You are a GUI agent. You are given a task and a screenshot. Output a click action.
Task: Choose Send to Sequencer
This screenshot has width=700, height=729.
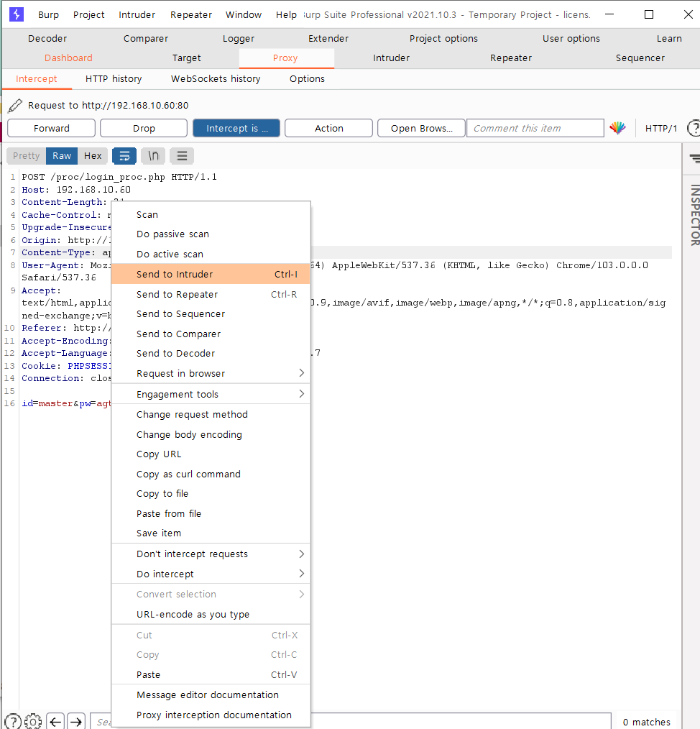click(211, 314)
